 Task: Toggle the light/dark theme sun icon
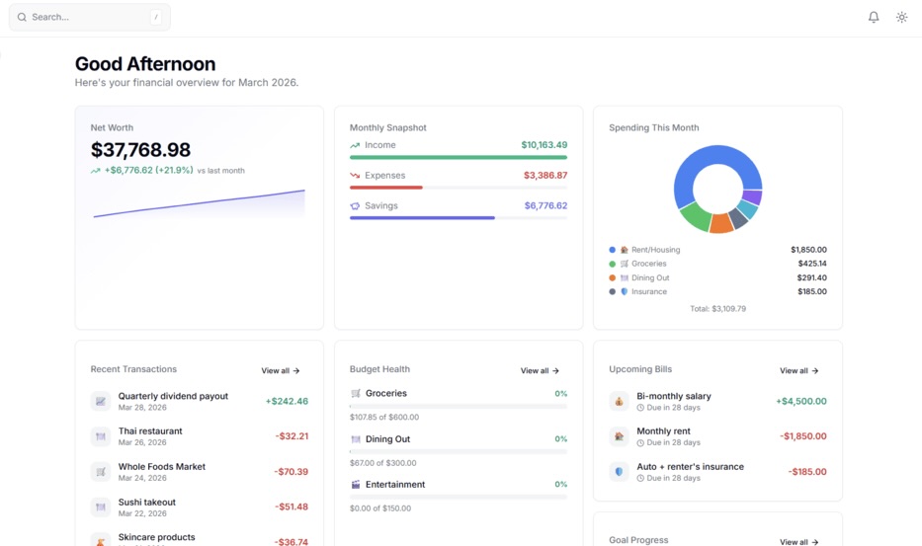tap(901, 17)
